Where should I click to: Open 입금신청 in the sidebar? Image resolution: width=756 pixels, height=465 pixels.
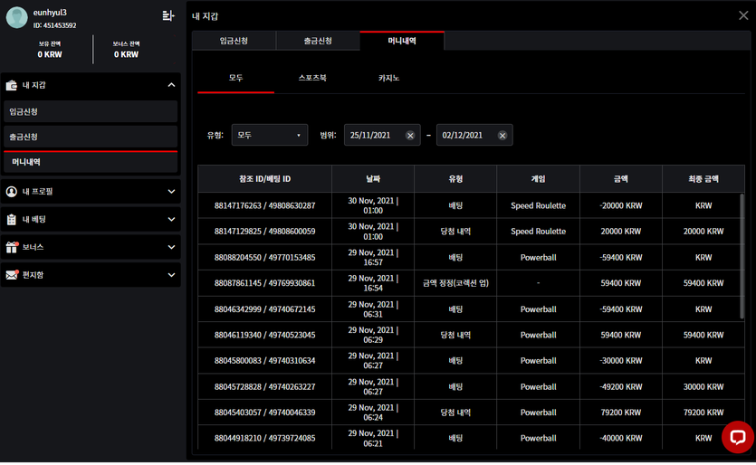[x=91, y=112]
